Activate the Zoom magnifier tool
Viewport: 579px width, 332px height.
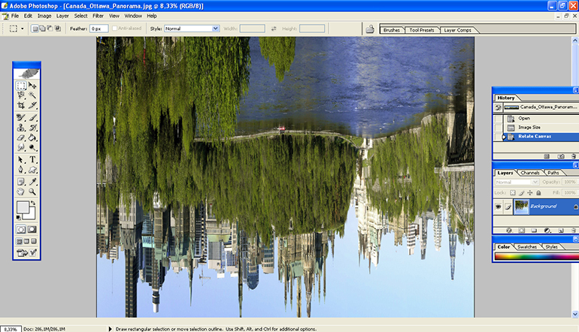click(x=33, y=191)
